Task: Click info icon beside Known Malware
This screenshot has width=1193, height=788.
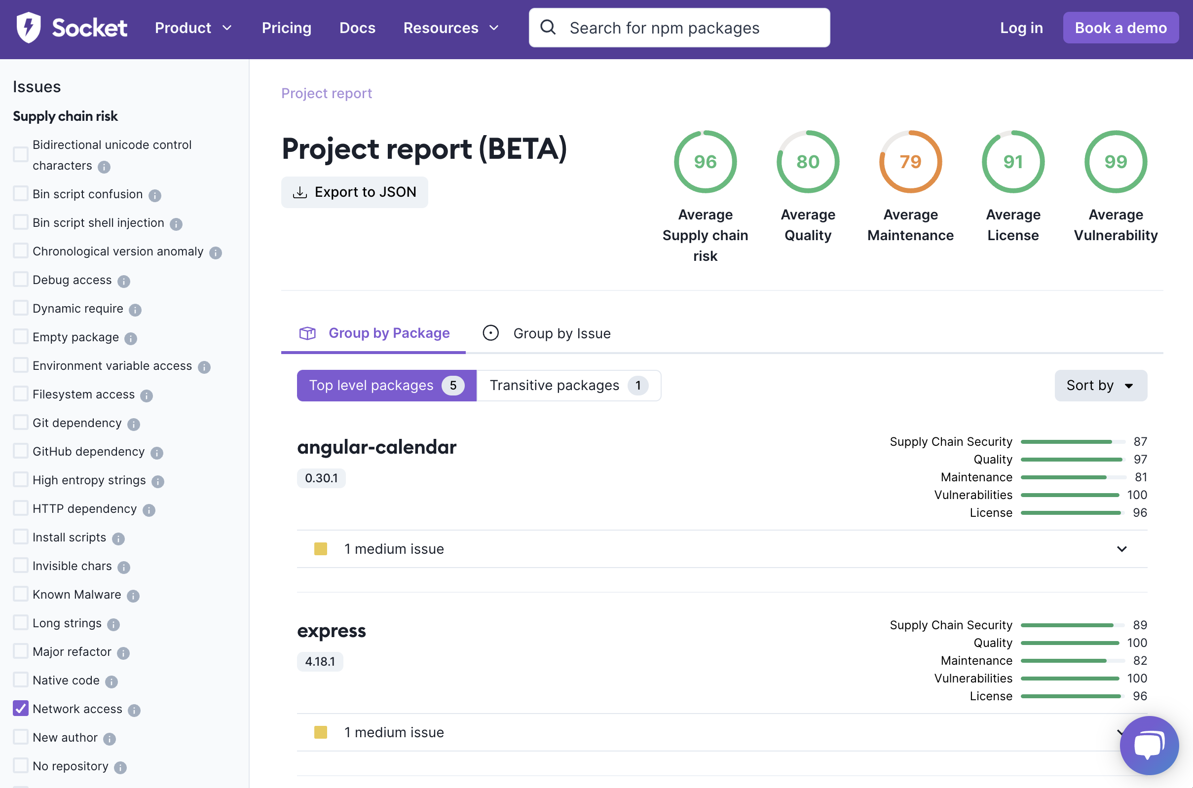Action: coord(133,596)
